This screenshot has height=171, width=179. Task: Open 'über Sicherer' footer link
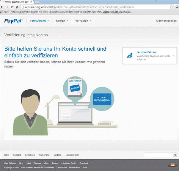(10, 163)
